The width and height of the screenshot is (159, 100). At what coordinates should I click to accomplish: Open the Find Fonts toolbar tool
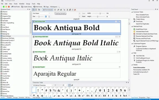[x=16, y=7]
